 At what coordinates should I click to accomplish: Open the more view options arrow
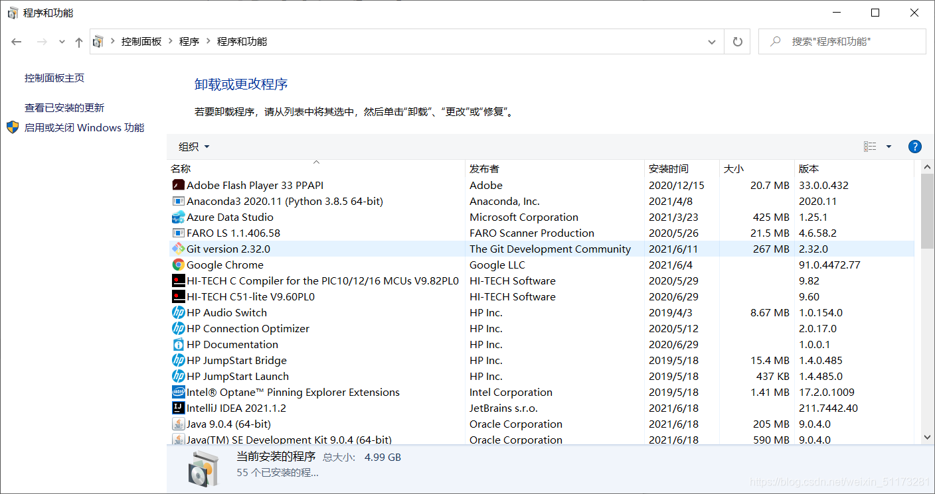pyautogui.click(x=889, y=147)
